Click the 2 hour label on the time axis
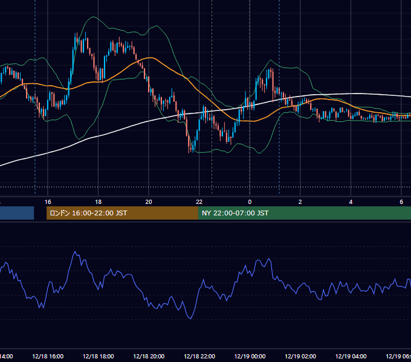 point(300,202)
